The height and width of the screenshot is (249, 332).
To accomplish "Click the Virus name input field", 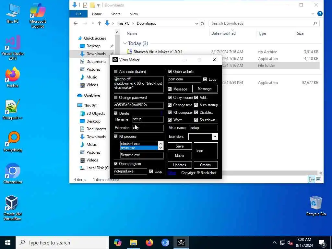I will 204,128.
